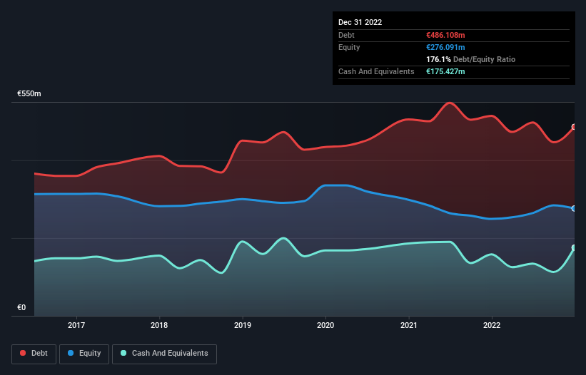Click the blue Equity endpoint marker
Image resolution: width=586 pixels, height=375 pixels.
tap(574, 209)
